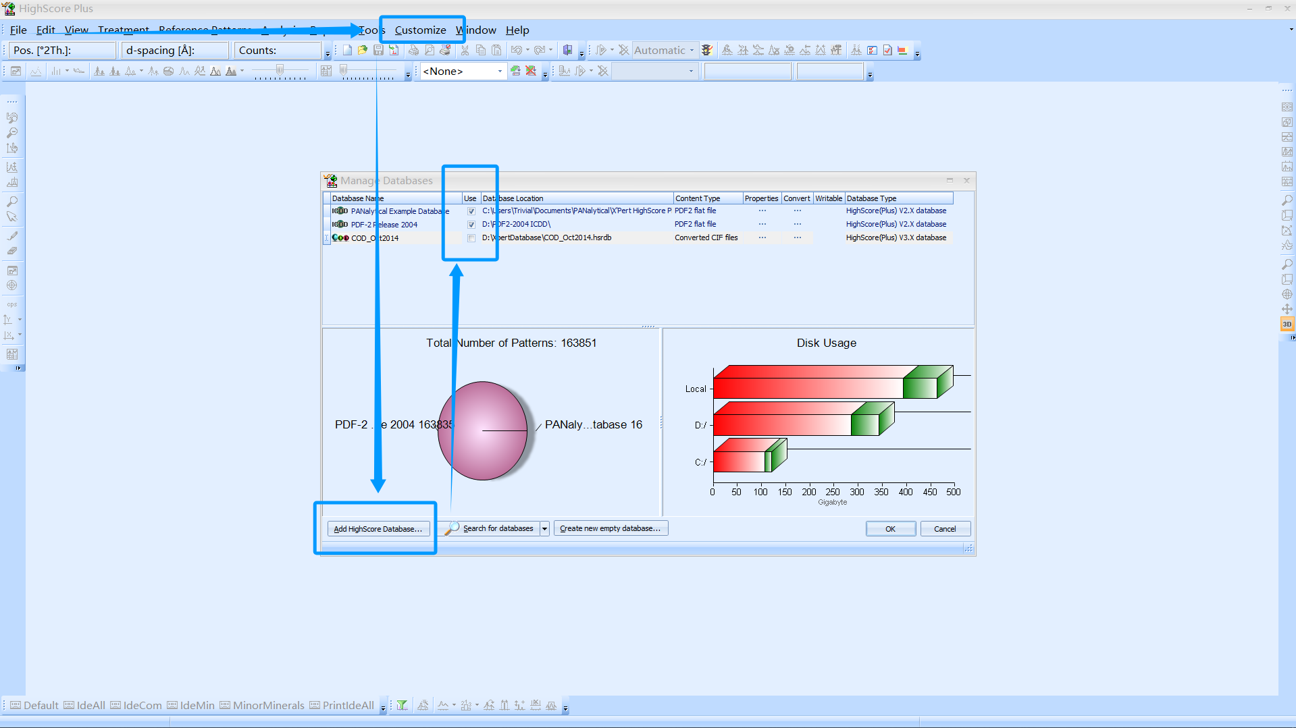Screen dimensions: 1296x728
Task: Click the Save floppy disk icon
Action: pyautogui.click(x=378, y=50)
